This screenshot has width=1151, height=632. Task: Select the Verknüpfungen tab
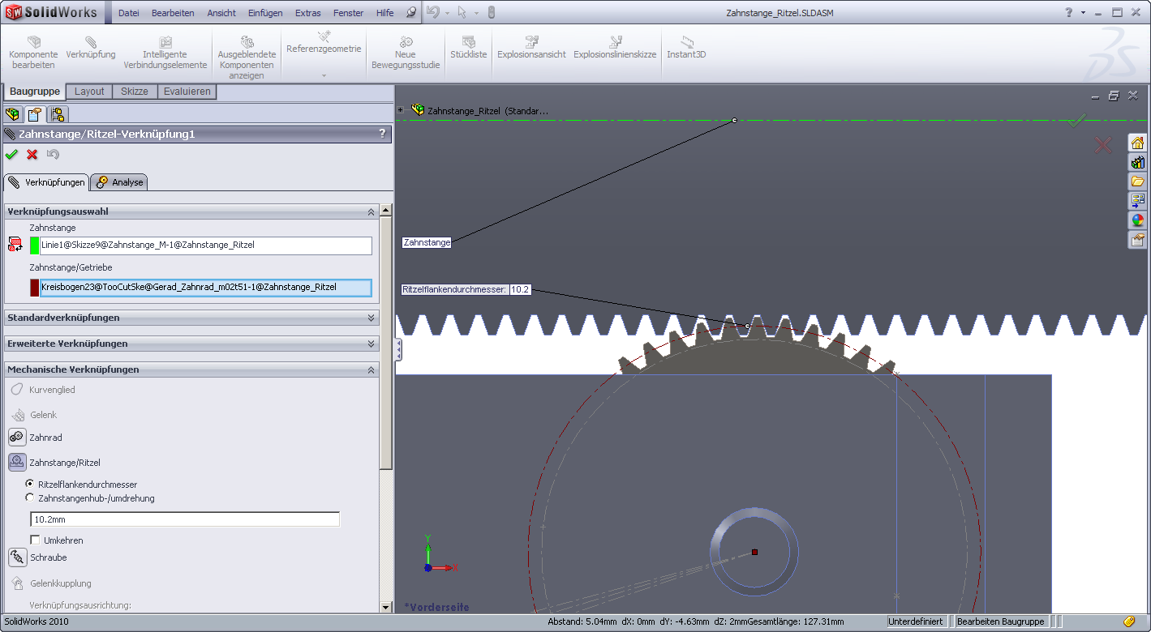coord(46,182)
